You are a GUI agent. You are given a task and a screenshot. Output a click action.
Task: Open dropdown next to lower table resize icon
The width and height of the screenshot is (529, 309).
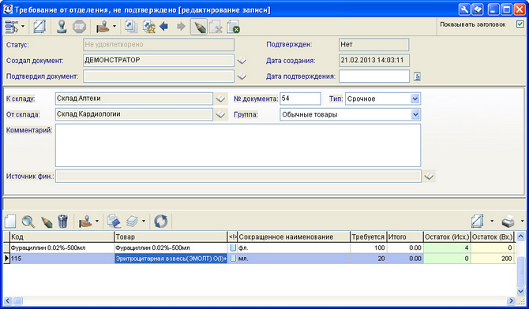[x=492, y=222]
